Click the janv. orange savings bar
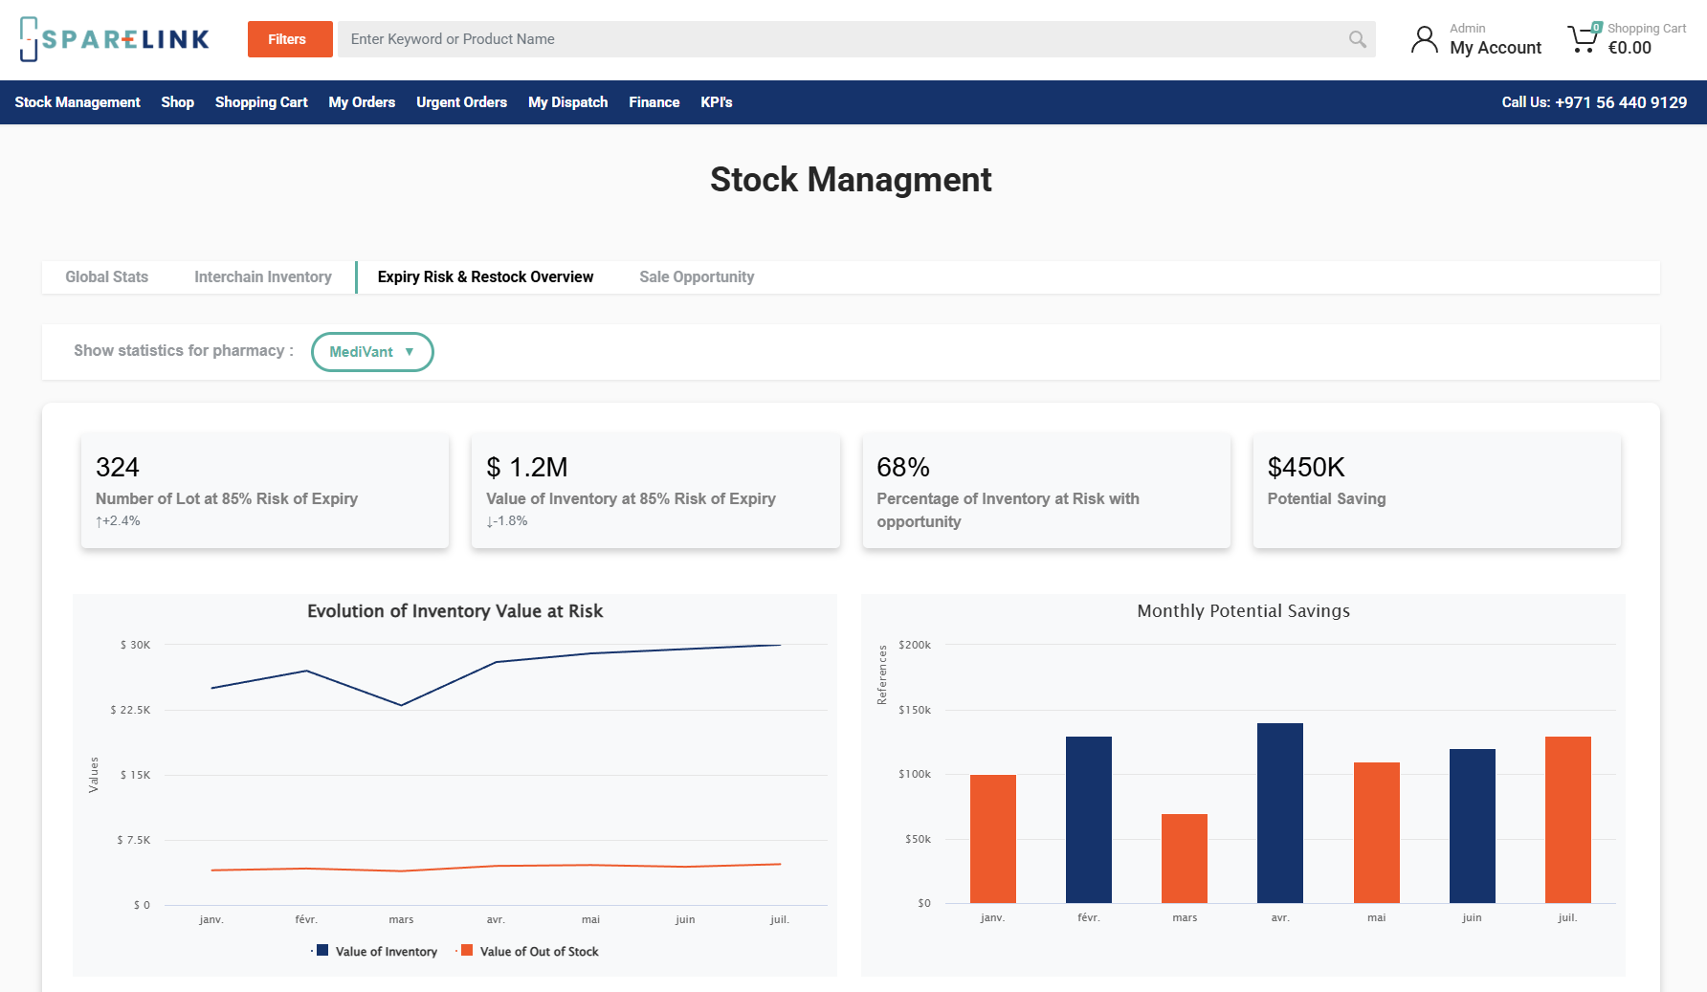The width and height of the screenshot is (1707, 992). 992,838
